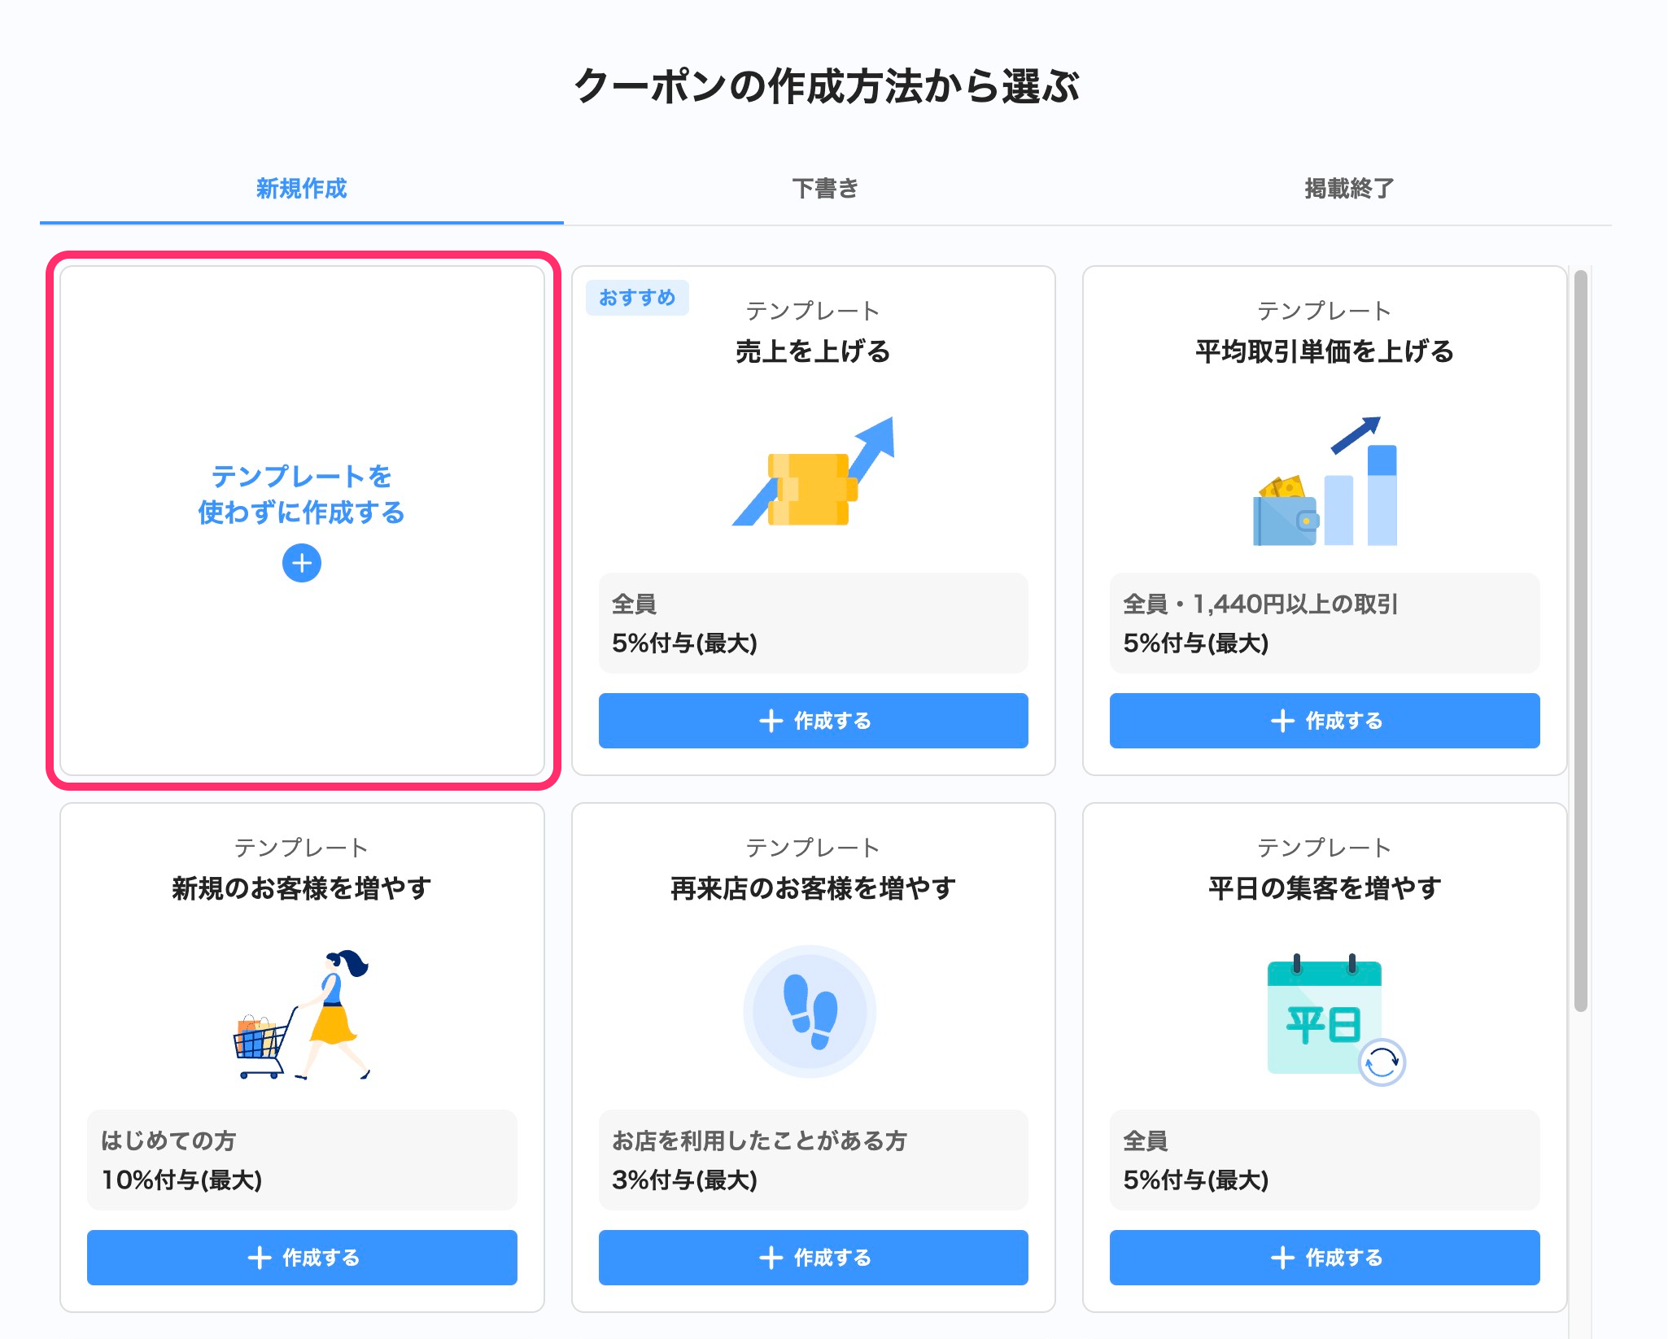The image size is (1668, 1339).
Task: Create coupon from 新規のお客様を増やす template
Action: [302, 1257]
